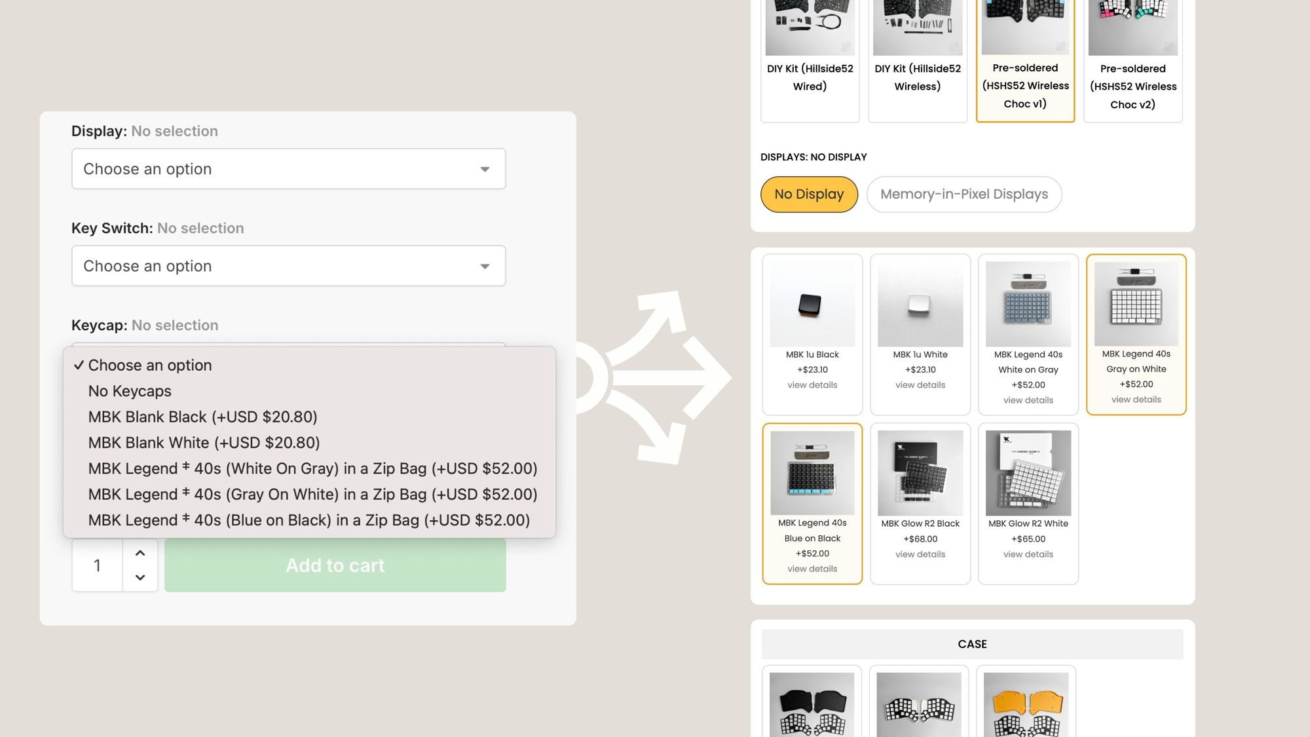
Task: Select the No Display pill toggle
Action: point(809,195)
